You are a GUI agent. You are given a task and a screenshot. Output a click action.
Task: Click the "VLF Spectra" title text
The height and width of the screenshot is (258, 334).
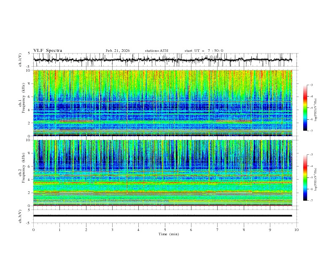tap(48, 51)
